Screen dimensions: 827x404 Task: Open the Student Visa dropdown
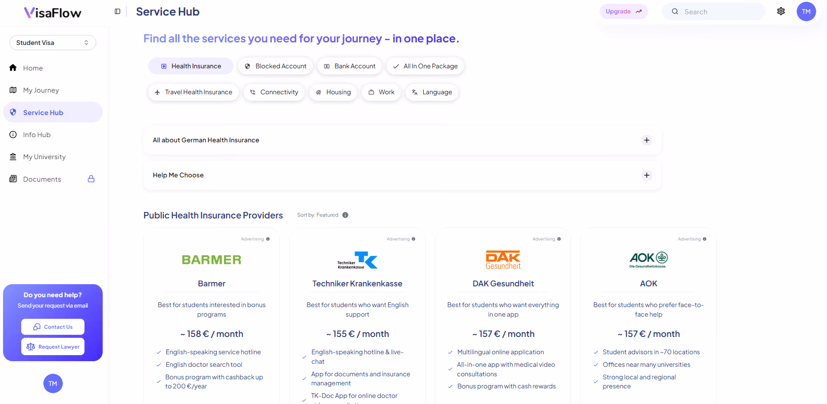[x=52, y=42]
